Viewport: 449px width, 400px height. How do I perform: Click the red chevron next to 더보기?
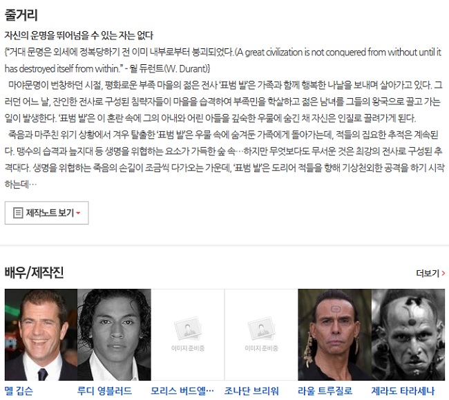(x=443, y=273)
